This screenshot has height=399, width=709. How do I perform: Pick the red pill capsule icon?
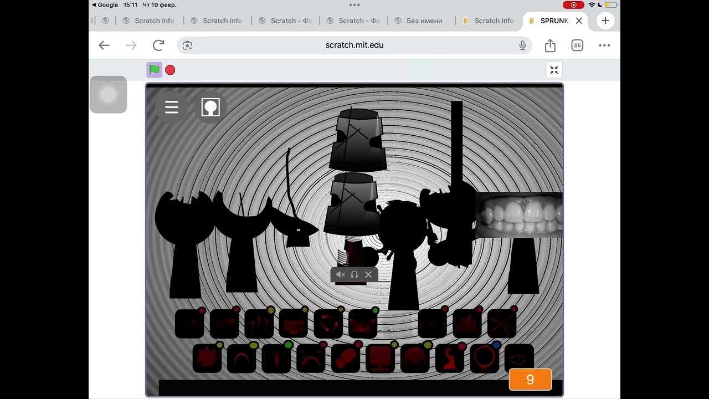click(346, 358)
